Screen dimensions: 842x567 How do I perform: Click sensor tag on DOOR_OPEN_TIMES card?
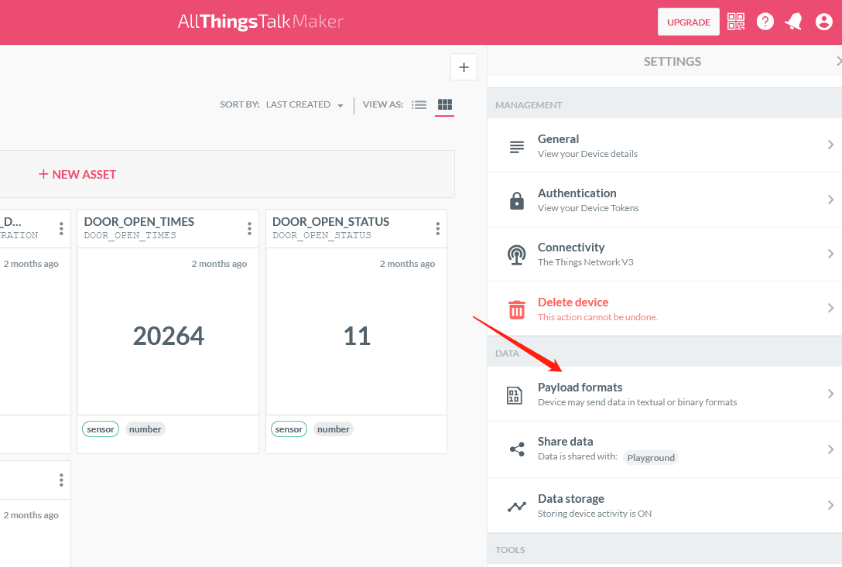(x=101, y=429)
